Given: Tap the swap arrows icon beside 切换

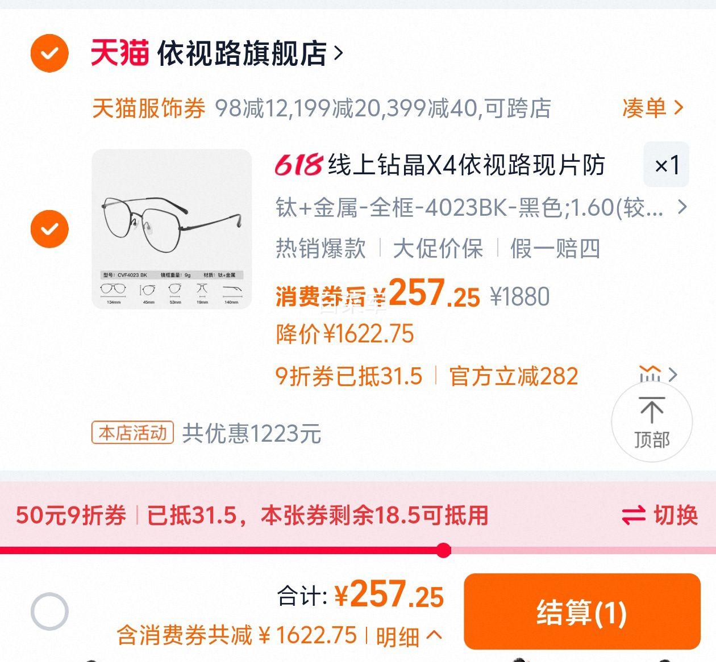Looking at the screenshot, I should [x=634, y=516].
